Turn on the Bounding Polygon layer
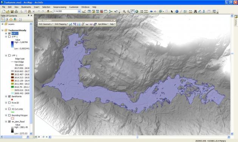Screen dimensions: 238x142 [x=9, y=115]
